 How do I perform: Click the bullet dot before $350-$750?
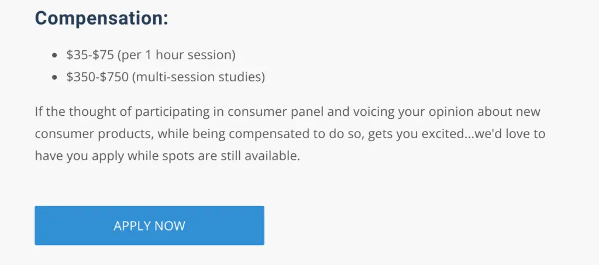tap(54, 78)
